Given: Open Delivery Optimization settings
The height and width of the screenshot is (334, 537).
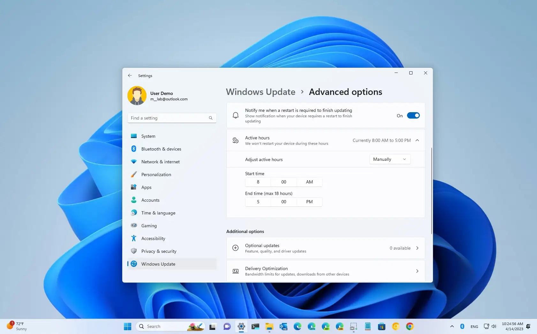Looking at the screenshot, I should point(326,271).
